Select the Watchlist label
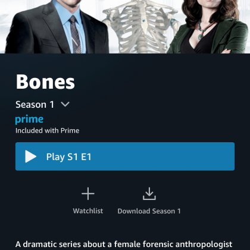The image size is (250, 250). (88, 211)
